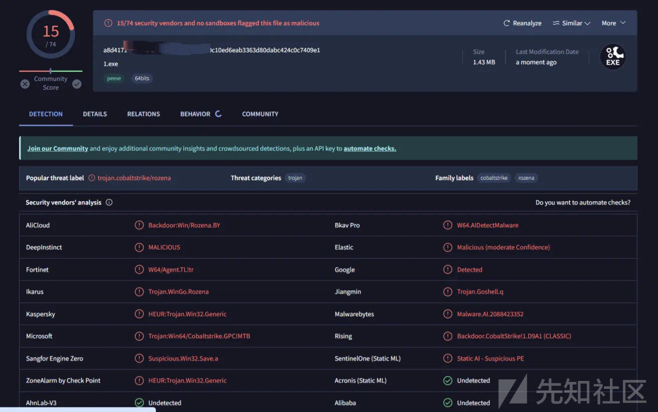Click the Backdoor:Win/Rozena.BY result
Screen dimensions: 658x412
click(x=184, y=225)
